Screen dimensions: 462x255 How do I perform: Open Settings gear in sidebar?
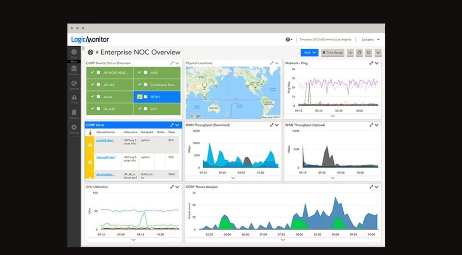click(74, 128)
